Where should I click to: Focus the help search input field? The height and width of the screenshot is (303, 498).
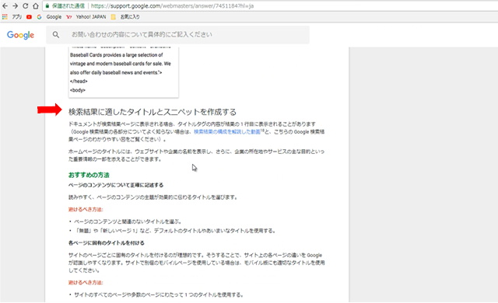tap(178, 35)
